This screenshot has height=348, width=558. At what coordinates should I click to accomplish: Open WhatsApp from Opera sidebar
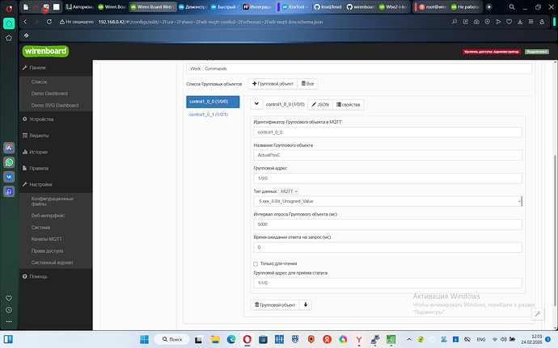click(x=9, y=162)
